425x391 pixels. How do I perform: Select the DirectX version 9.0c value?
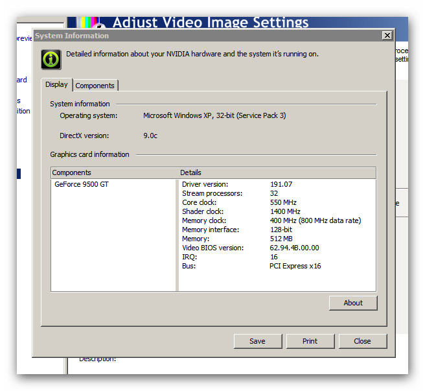coord(150,136)
